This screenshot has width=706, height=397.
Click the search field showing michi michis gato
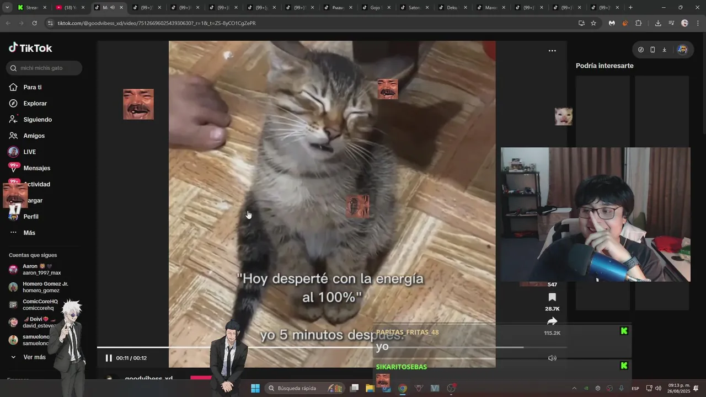(x=44, y=68)
